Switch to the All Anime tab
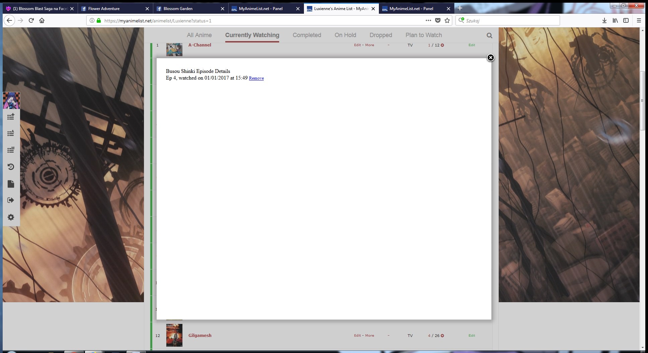The height and width of the screenshot is (353, 648). coord(199,35)
